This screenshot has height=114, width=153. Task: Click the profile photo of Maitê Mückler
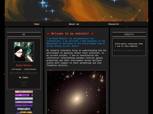tap(24, 52)
